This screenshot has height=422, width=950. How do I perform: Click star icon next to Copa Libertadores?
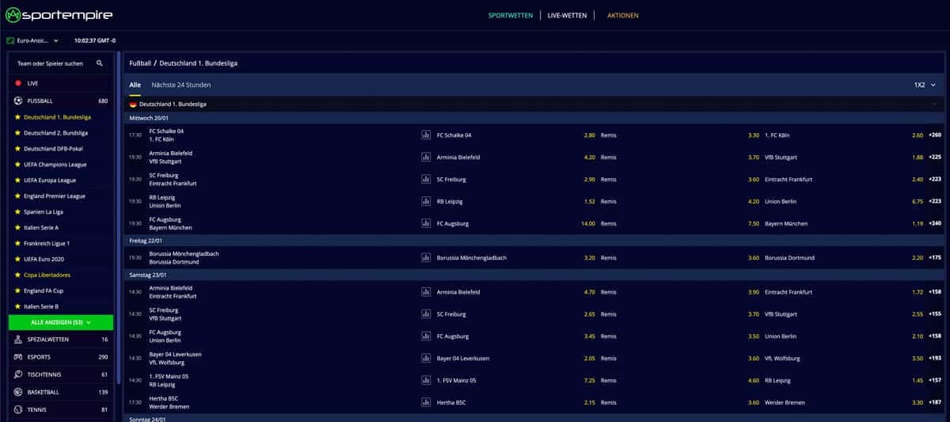(17, 275)
